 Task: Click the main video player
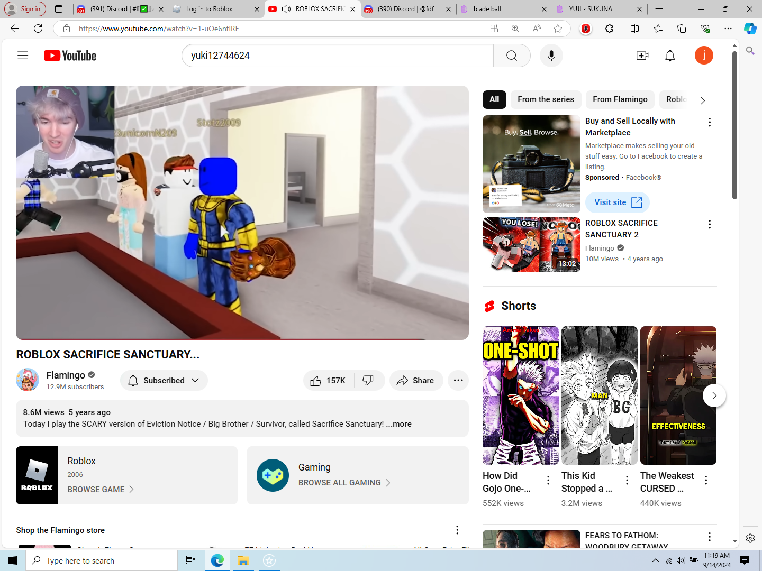242,213
